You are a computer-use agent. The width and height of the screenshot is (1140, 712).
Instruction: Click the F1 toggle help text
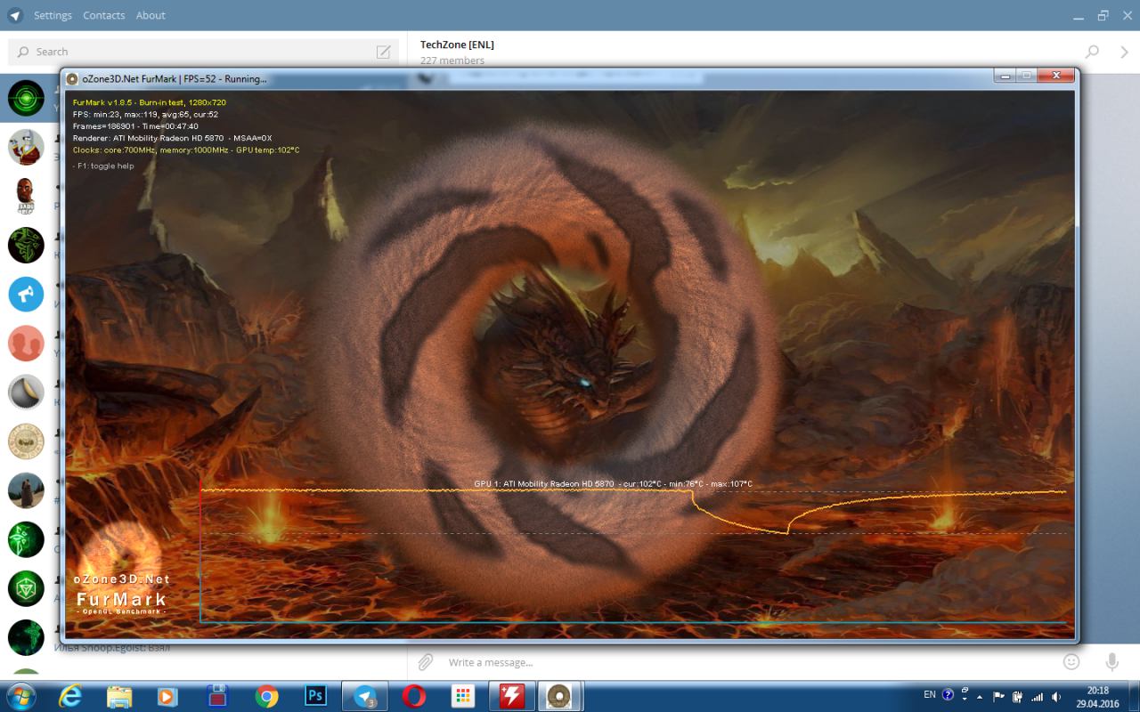[x=103, y=166]
